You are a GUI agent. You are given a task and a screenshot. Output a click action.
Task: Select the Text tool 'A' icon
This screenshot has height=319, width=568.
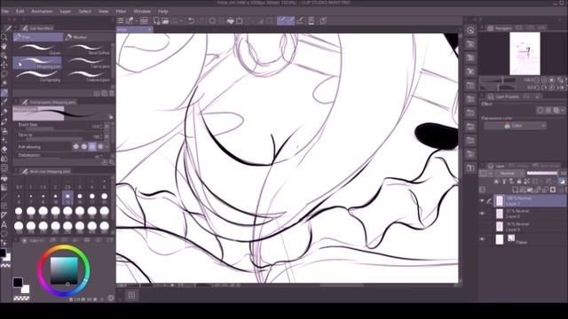tap(4, 224)
